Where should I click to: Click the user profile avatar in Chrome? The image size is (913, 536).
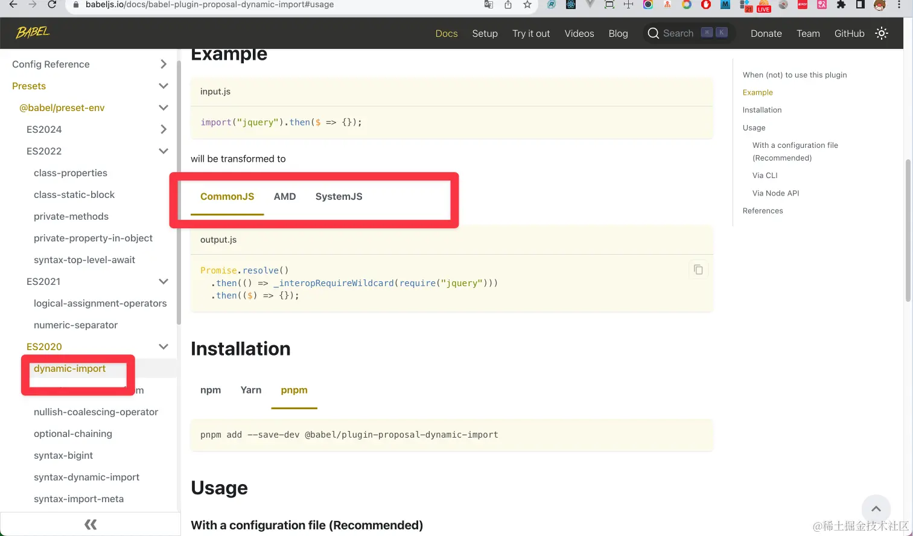click(x=880, y=5)
